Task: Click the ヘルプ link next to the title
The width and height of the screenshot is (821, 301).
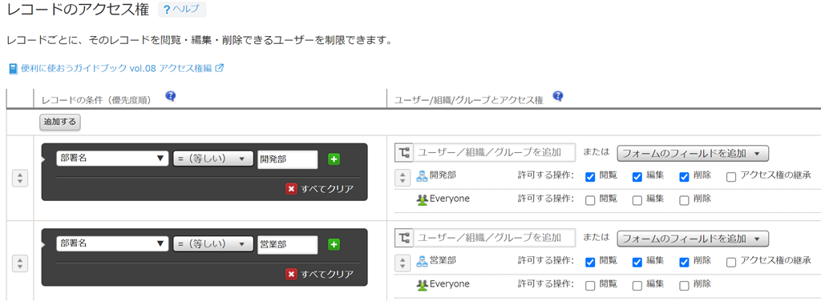Action: point(182,10)
